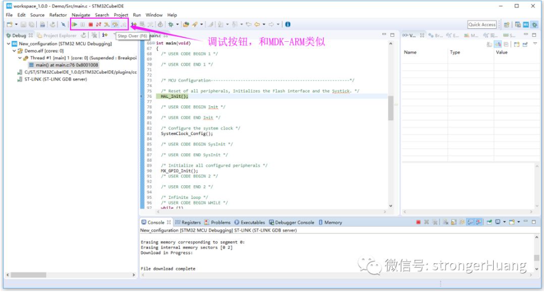Switch to the CubeMX perspective icon
This screenshot has height=295, width=544.
click(526, 25)
